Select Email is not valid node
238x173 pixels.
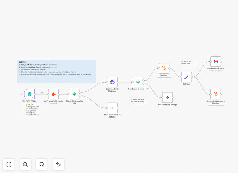pyautogui.click(x=112, y=108)
